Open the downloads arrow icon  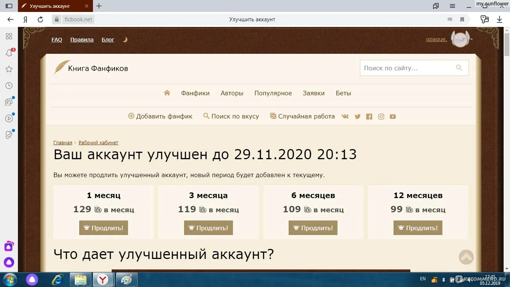click(500, 19)
